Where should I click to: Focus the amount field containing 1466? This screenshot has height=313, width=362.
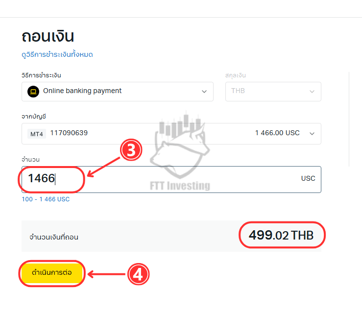(171, 179)
